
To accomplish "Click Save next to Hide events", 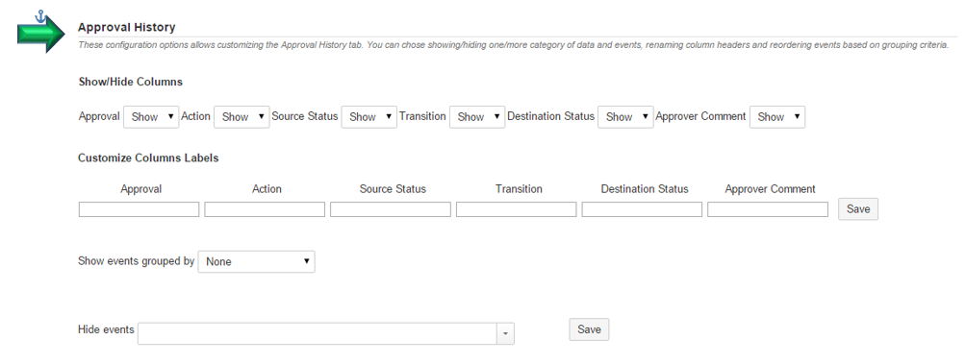I will [x=589, y=329].
